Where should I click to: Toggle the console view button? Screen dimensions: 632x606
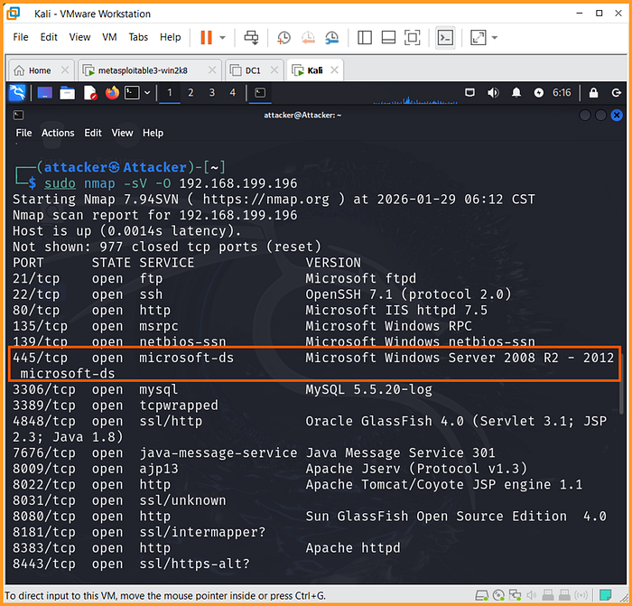tap(445, 38)
